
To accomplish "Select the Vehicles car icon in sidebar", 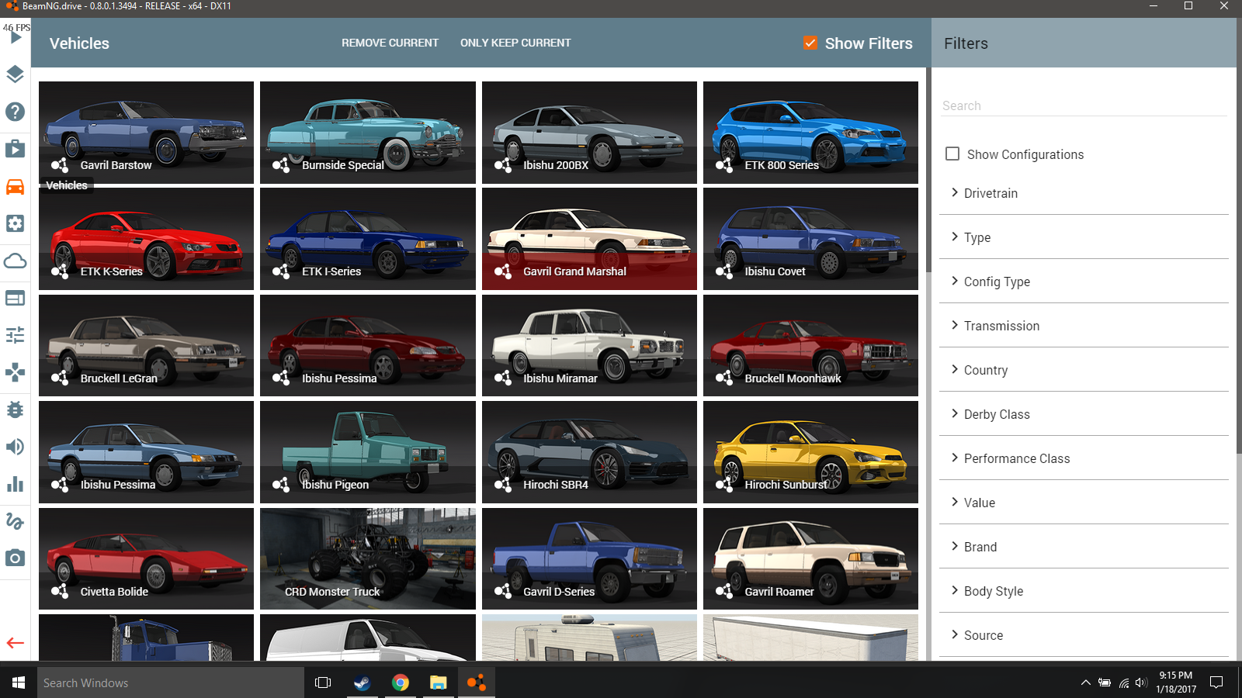I will [16, 187].
